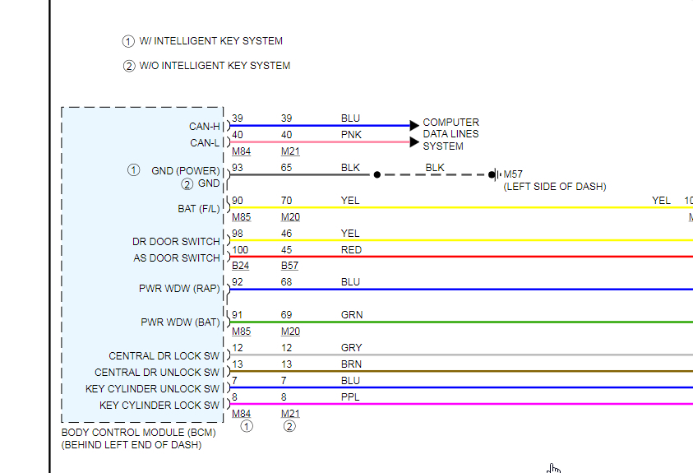Click the PNK wire color label
Image resolution: width=693 pixels, height=473 pixels.
(351, 135)
